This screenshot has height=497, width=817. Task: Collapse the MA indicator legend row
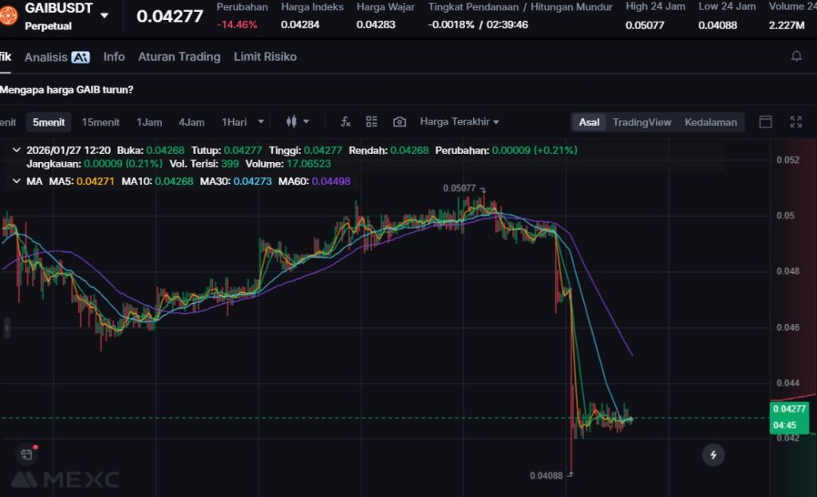[18, 181]
